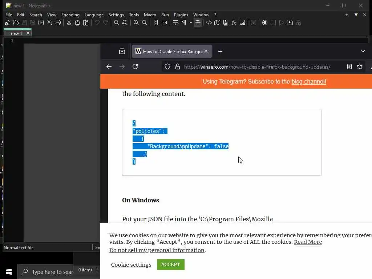Open the Telegram blog channel link
372x279 pixels.
pyautogui.click(x=309, y=82)
